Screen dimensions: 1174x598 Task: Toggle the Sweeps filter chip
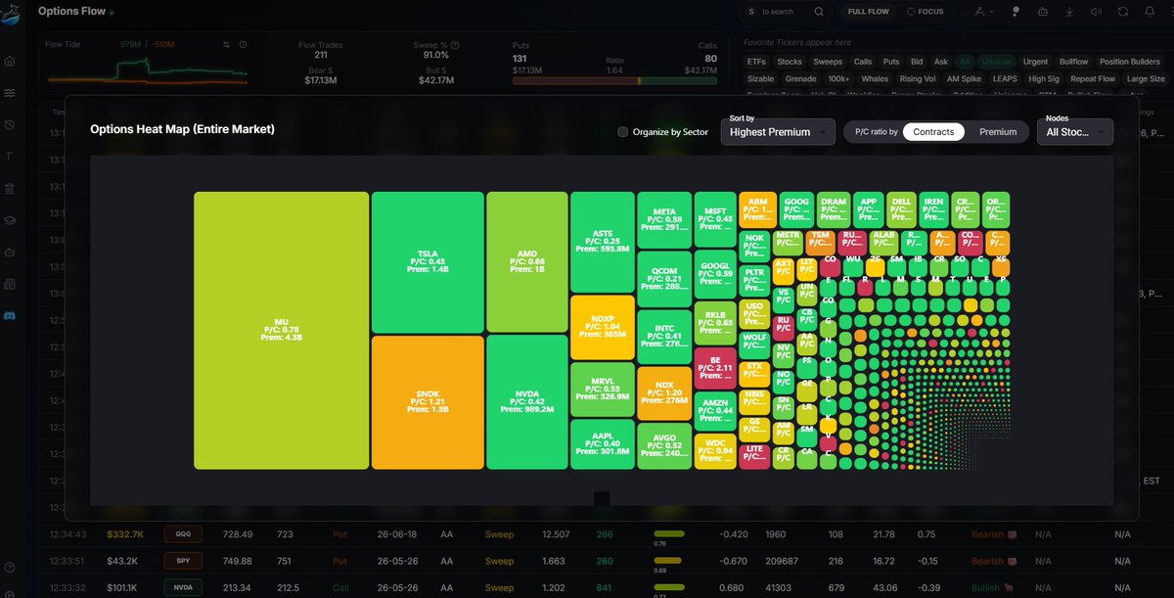[x=828, y=62]
